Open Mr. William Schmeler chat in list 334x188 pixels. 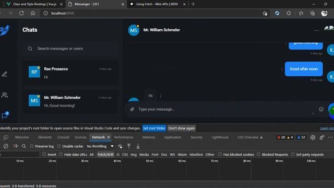tap(70, 101)
